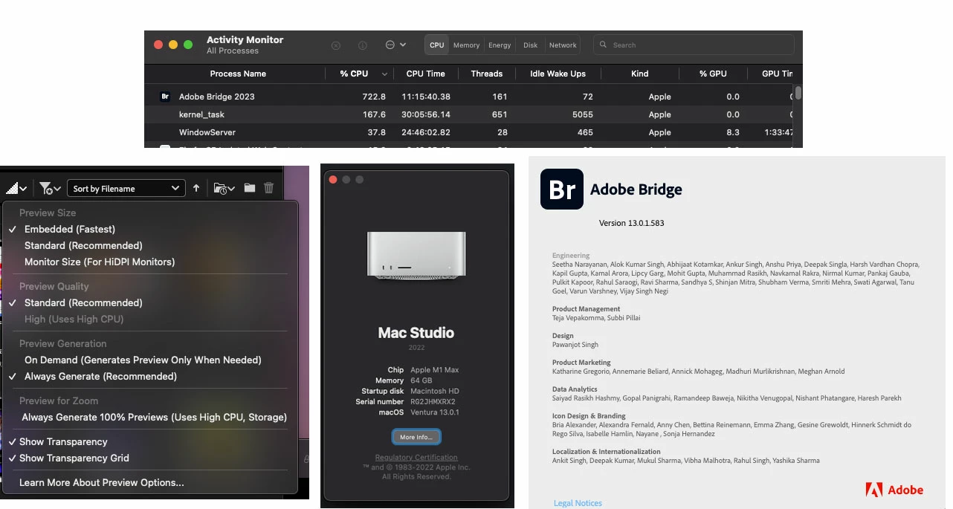Click the Activity Monitor vertical scrollbar
Viewport: 953px width, 509px height.
tap(798, 93)
